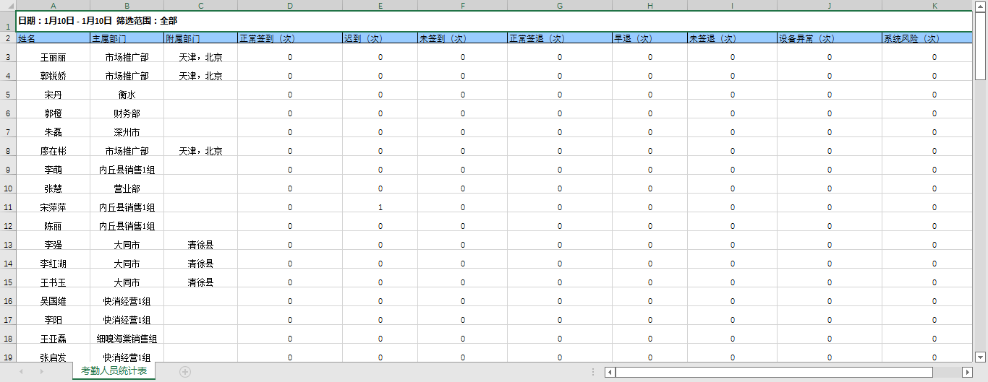Select column E header

click(x=380, y=5)
